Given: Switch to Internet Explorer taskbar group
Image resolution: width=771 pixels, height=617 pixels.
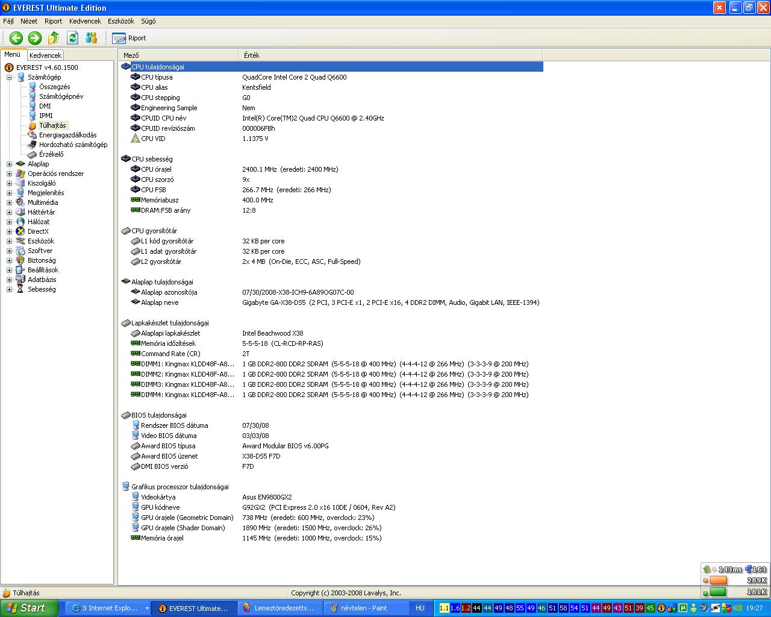Looking at the screenshot, I should (x=107, y=608).
